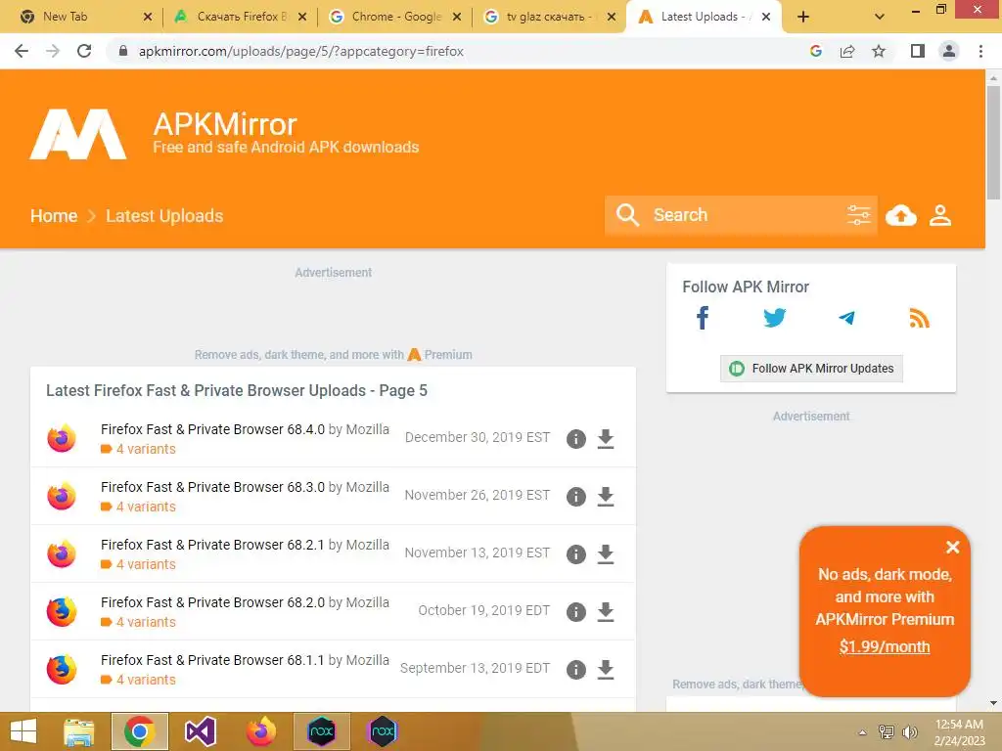
Task: Show info for Firefox 68.2.0
Action: click(575, 612)
